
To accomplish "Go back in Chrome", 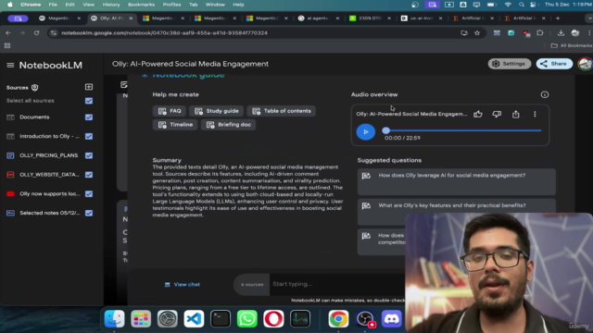I will pyautogui.click(x=8, y=33).
